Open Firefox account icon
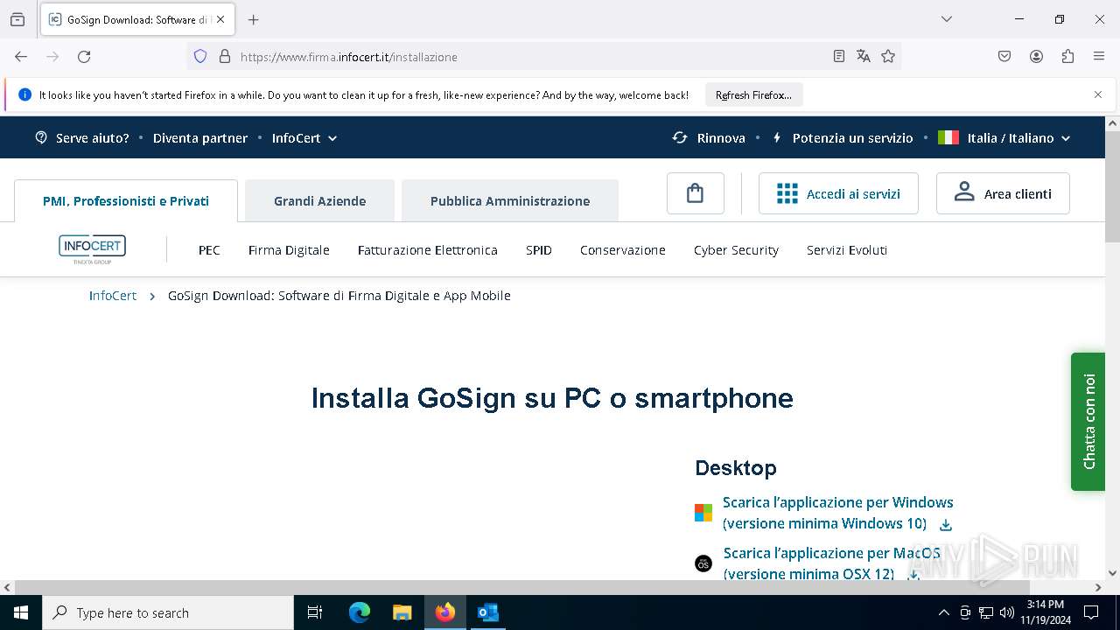The height and width of the screenshot is (630, 1120). point(1036,56)
